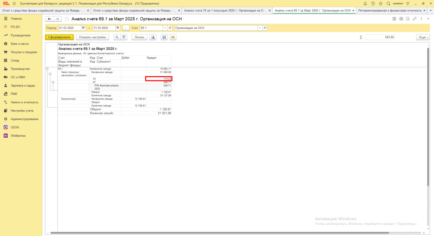Click the assistant user name
Screen dimensions: 434x236
(398, 3)
